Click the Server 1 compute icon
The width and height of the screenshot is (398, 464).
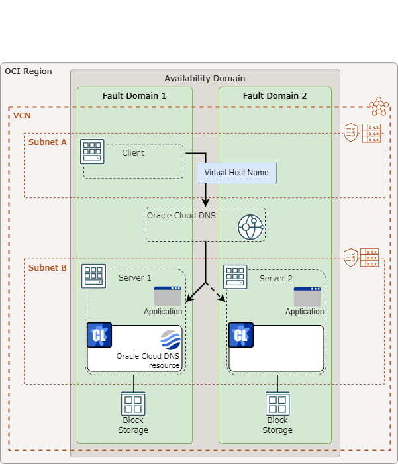tap(93, 276)
